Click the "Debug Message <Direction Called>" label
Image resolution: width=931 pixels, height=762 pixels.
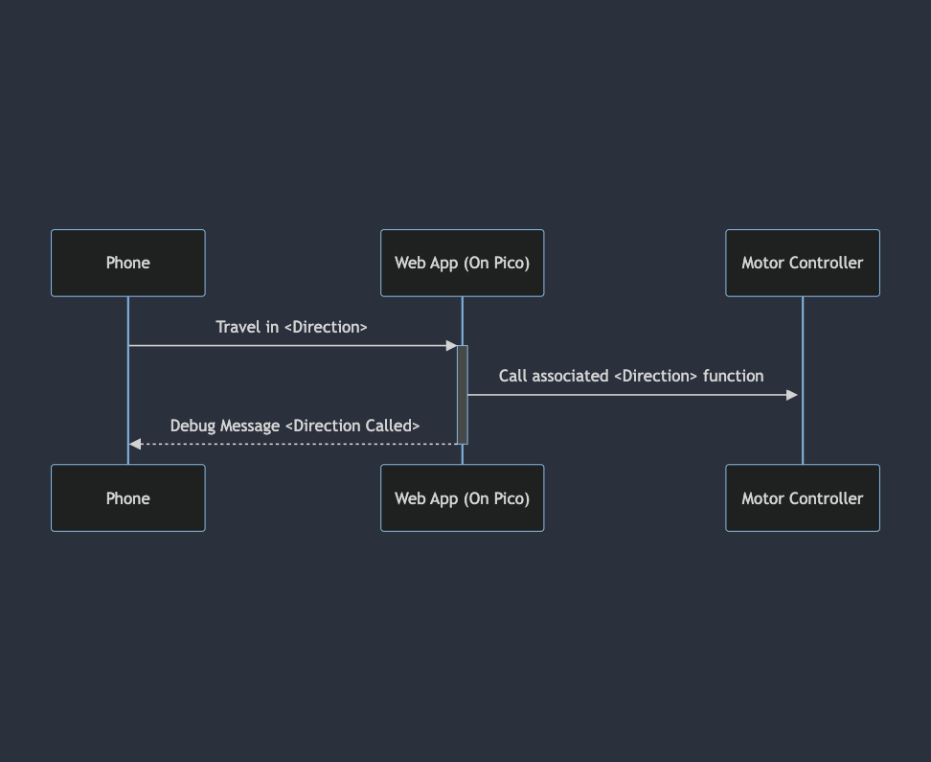(294, 426)
